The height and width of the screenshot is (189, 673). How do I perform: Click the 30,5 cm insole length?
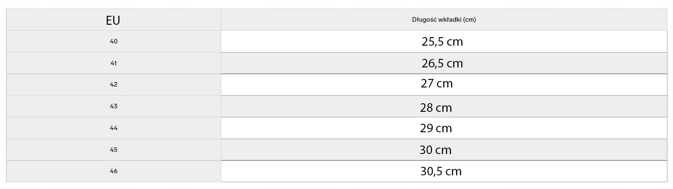441,172
